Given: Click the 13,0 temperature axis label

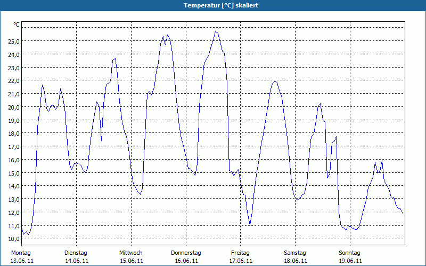Looking at the screenshot, I should [x=13, y=199].
